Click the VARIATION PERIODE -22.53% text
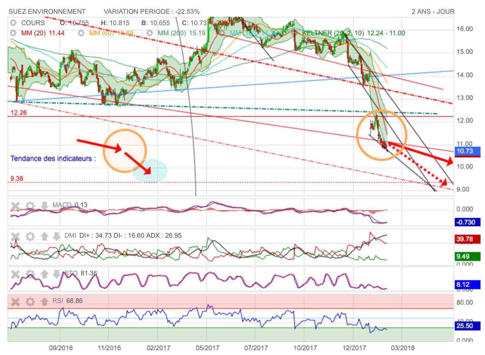This screenshot has height=355, width=485. coord(151,11)
